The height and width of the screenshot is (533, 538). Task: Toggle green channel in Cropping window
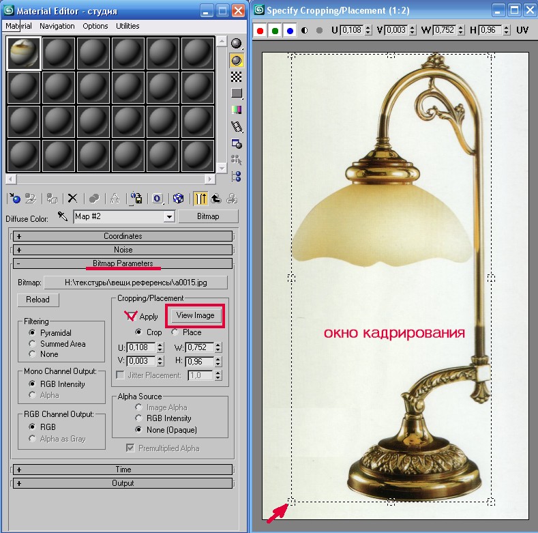[275, 31]
